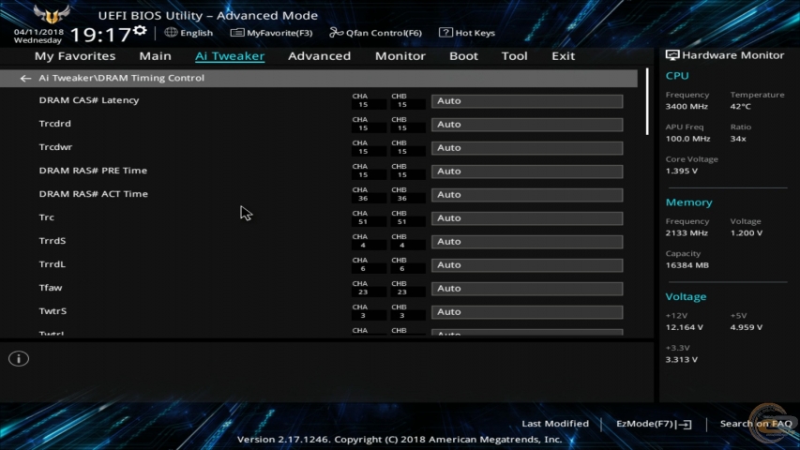
Task: Select the TrrdL Auto field
Action: 527,265
